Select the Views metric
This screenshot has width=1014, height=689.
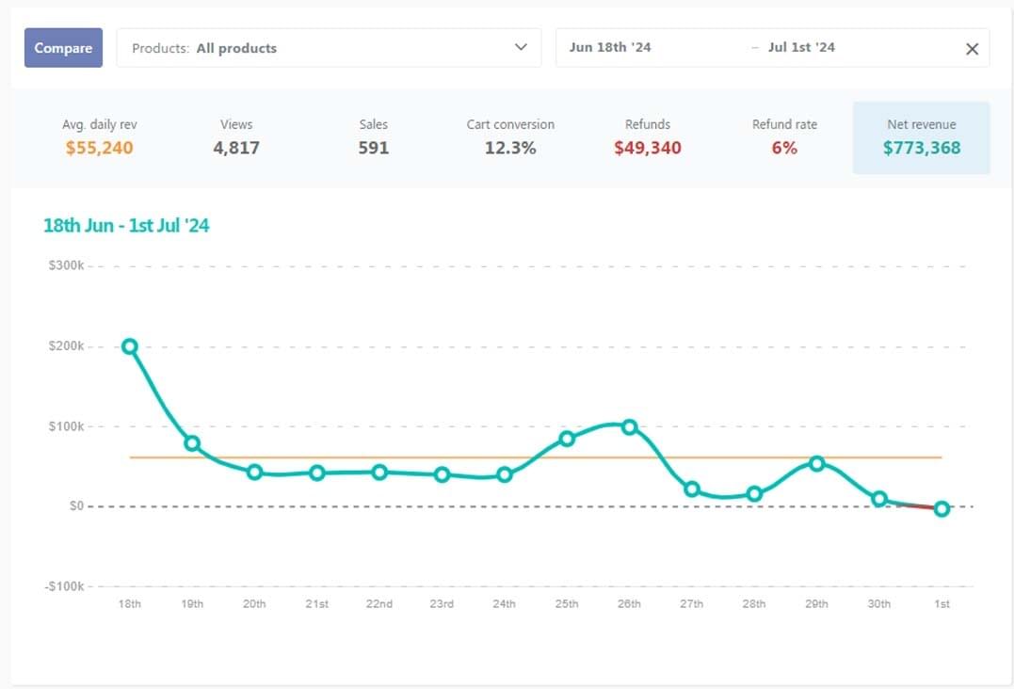tap(236, 137)
